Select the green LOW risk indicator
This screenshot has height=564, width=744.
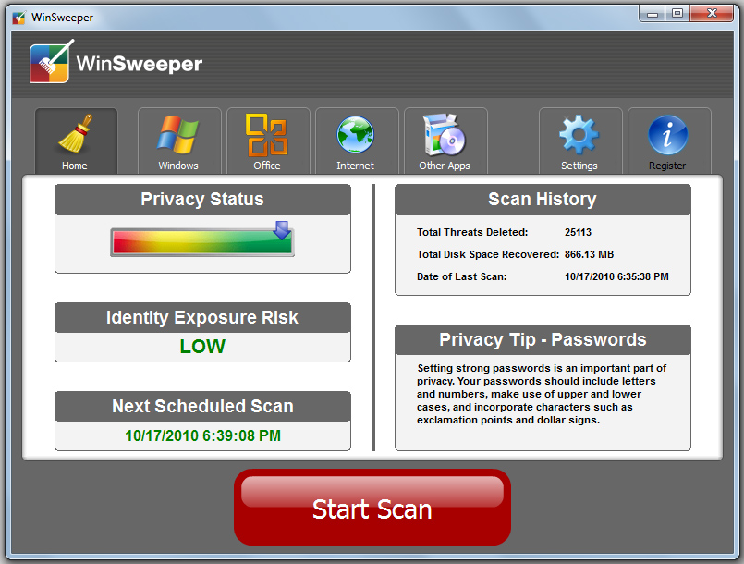click(x=202, y=347)
